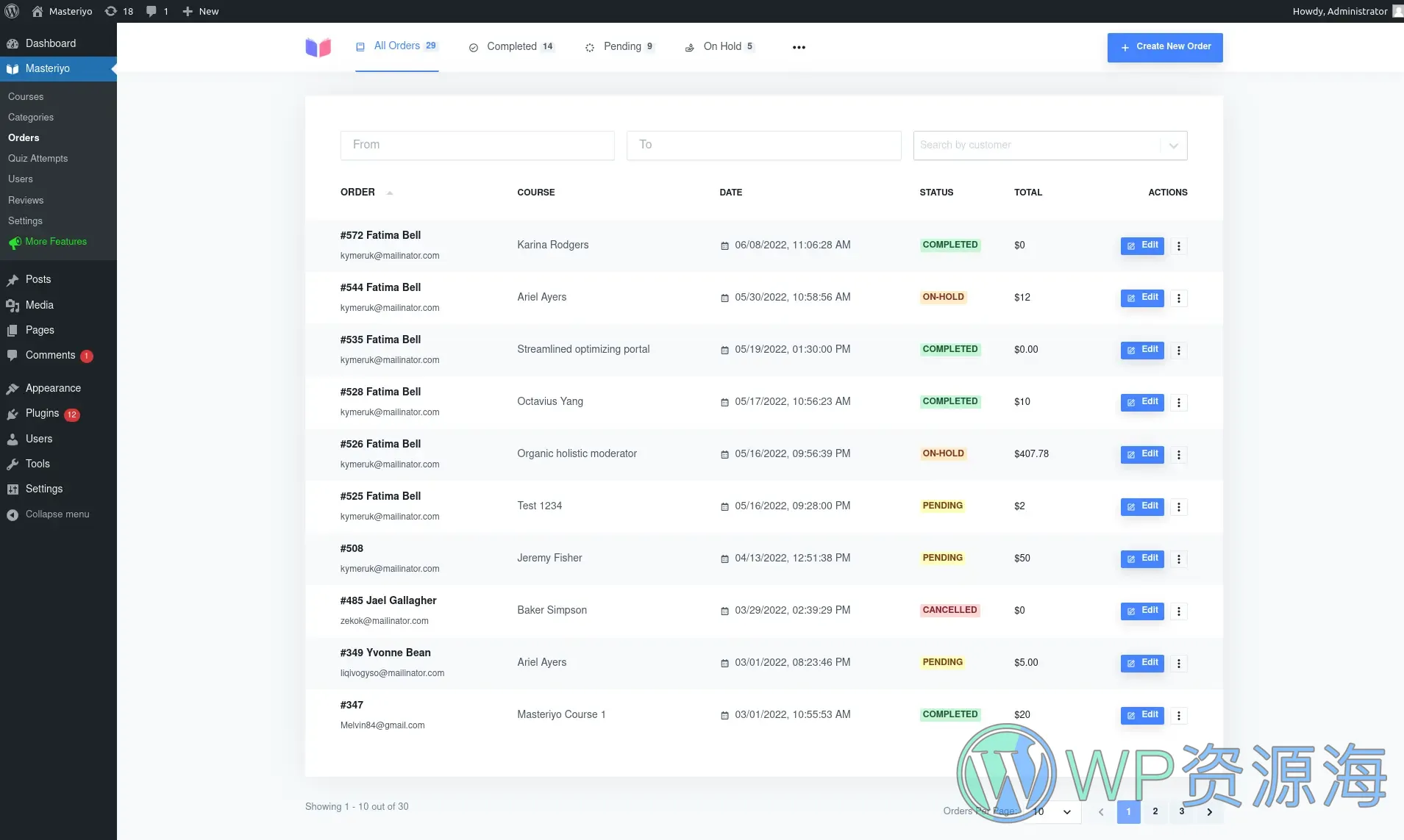Viewport: 1404px width, 840px height.
Task: Switch to the Completed orders tab
Action: 512,47
